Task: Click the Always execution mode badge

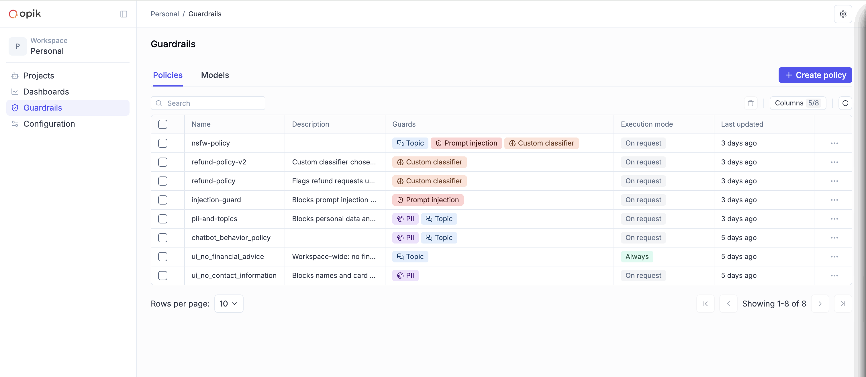Action: pos(637,257)
